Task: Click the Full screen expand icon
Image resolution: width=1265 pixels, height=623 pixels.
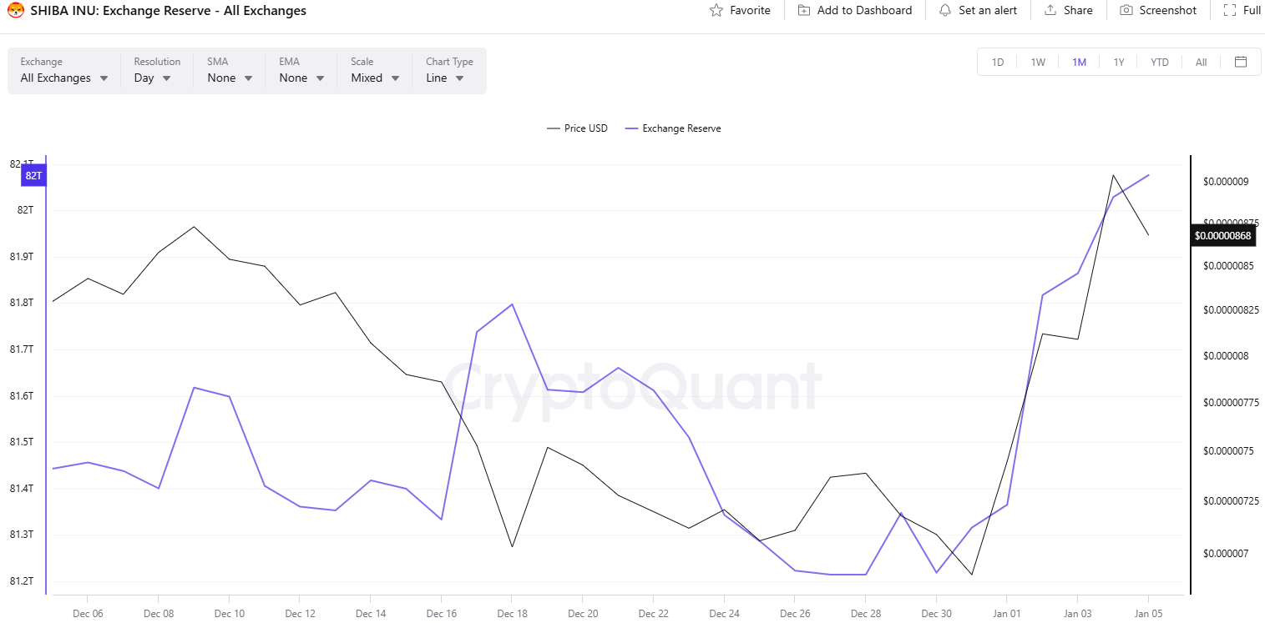Action: 1229,11
